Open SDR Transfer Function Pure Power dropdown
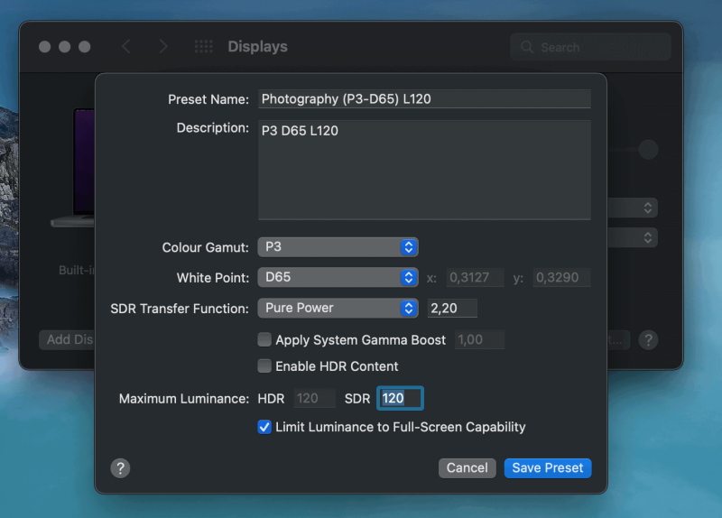 [x=338, y=308]
